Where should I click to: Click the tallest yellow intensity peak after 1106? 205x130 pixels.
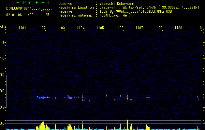coord(127,125)
